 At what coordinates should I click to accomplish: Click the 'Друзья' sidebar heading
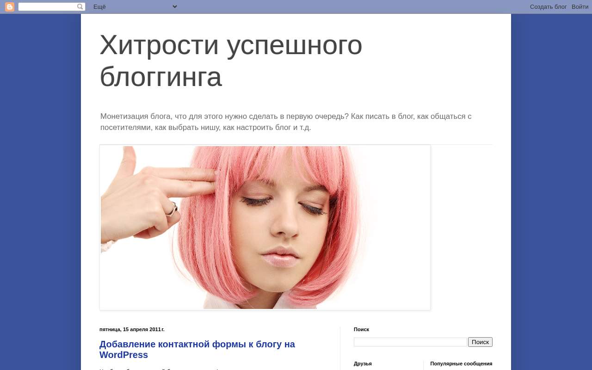point(363,364)
